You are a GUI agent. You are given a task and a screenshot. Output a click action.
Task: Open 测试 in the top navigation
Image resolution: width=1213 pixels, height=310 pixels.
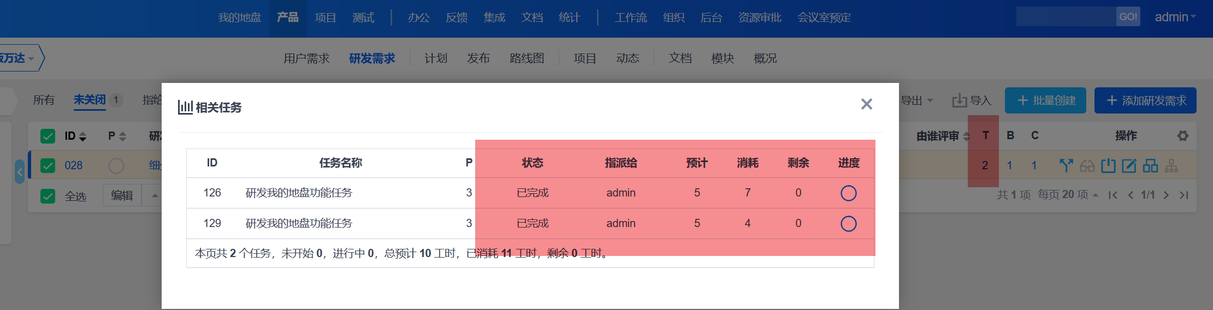(363, 17)
